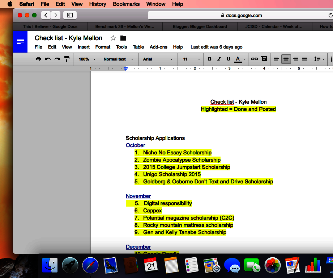Open Safari History menu
This screenshot has width=333, height=278.
(x=98, y=4)
